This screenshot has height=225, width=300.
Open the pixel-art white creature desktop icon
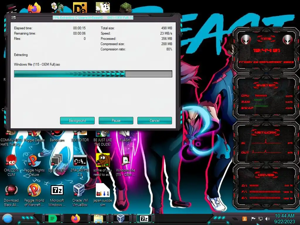103,8
